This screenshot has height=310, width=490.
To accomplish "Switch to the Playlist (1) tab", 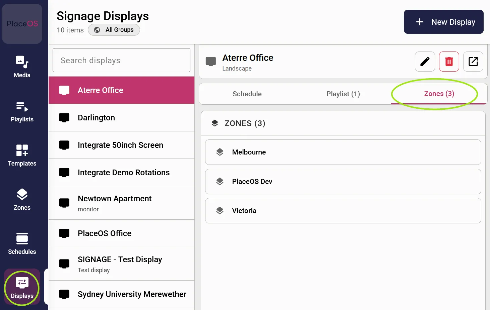I will [x=343, y=94].
